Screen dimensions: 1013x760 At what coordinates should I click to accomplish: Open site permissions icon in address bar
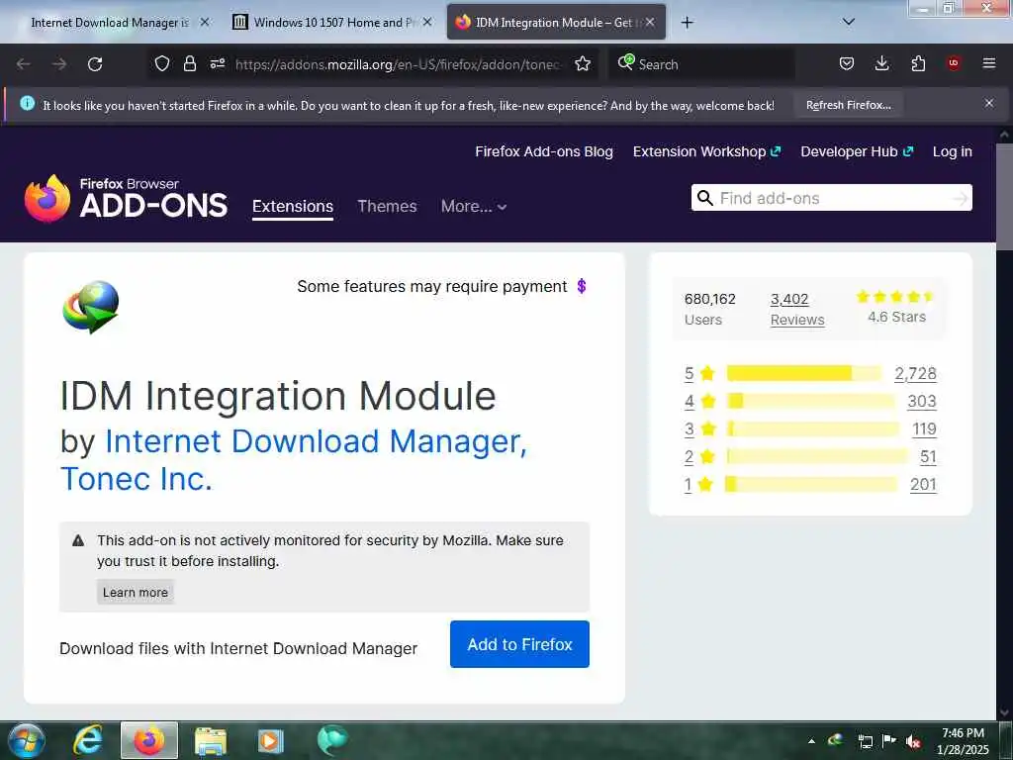(x=217, y=63)
